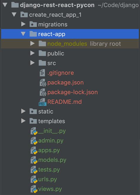Select the urls.py file name
This screenshot has height=195, width=140.
tap(48, 180)
